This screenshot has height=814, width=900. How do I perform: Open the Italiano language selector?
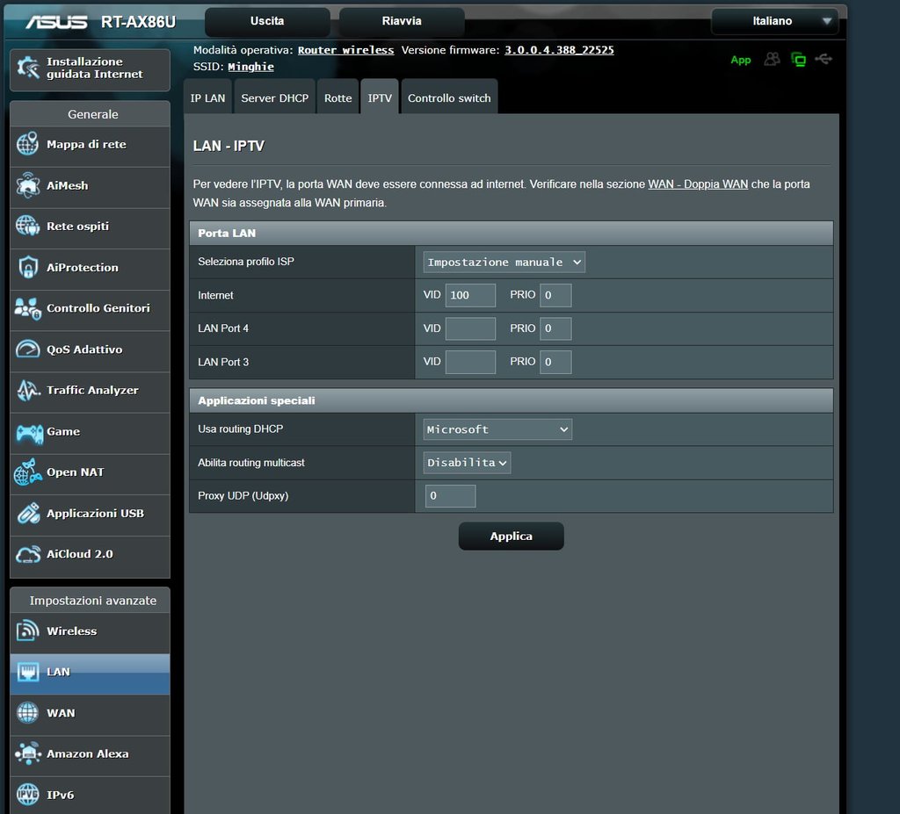click(774, 21)
